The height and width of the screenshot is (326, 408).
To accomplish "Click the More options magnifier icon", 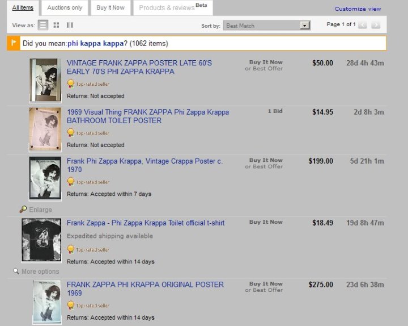I will click(x=16, y=271).
